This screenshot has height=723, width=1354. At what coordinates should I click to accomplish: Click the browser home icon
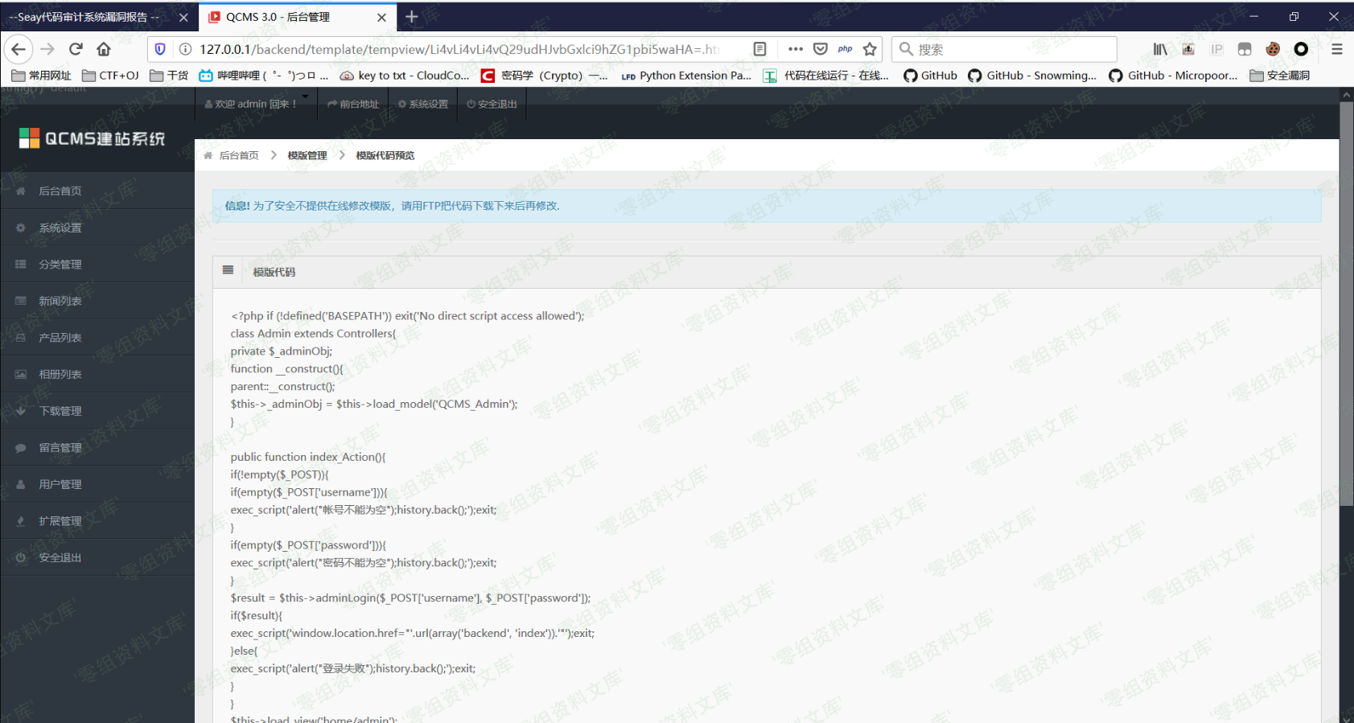[104, 49]
